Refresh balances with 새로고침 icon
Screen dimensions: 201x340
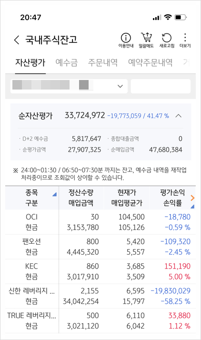(x=167, y=40)
